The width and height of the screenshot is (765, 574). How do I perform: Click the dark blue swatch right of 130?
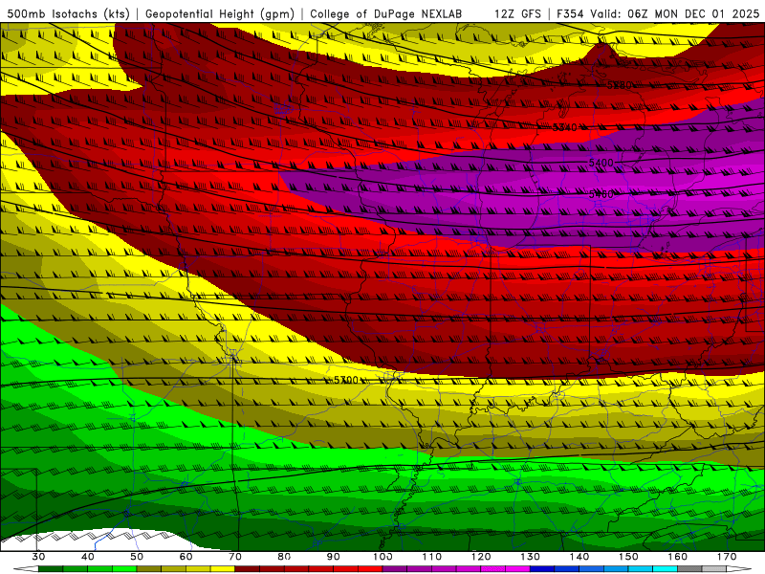tap(542, 569)
